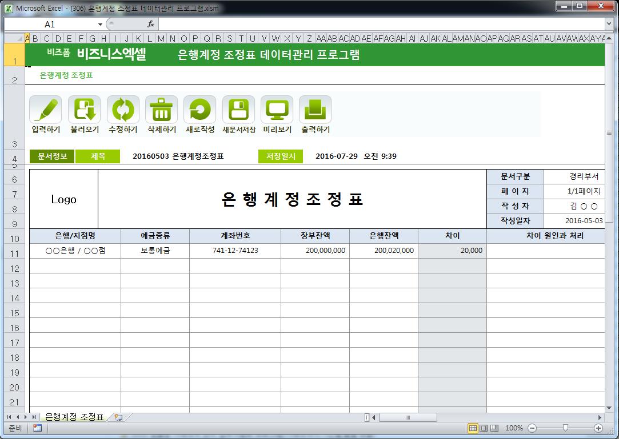Enable Page Break Preview view
The width and height of the screenshot is (619, 439).
(x=494, y=428)
